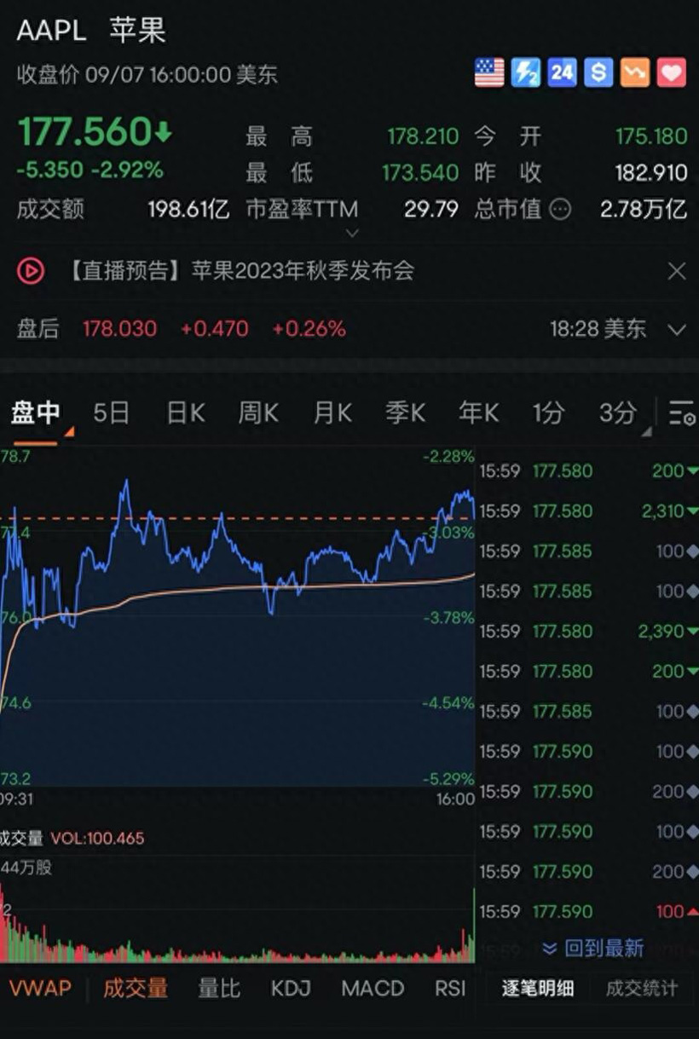Switch to the 年K chart tab
The width and height of the screenshot is (699, 1039).
[478, 413]
